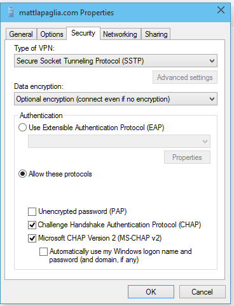Check Automatically use my Windows logon name
The width and height of the screenshot is (234, 306).
43,252
